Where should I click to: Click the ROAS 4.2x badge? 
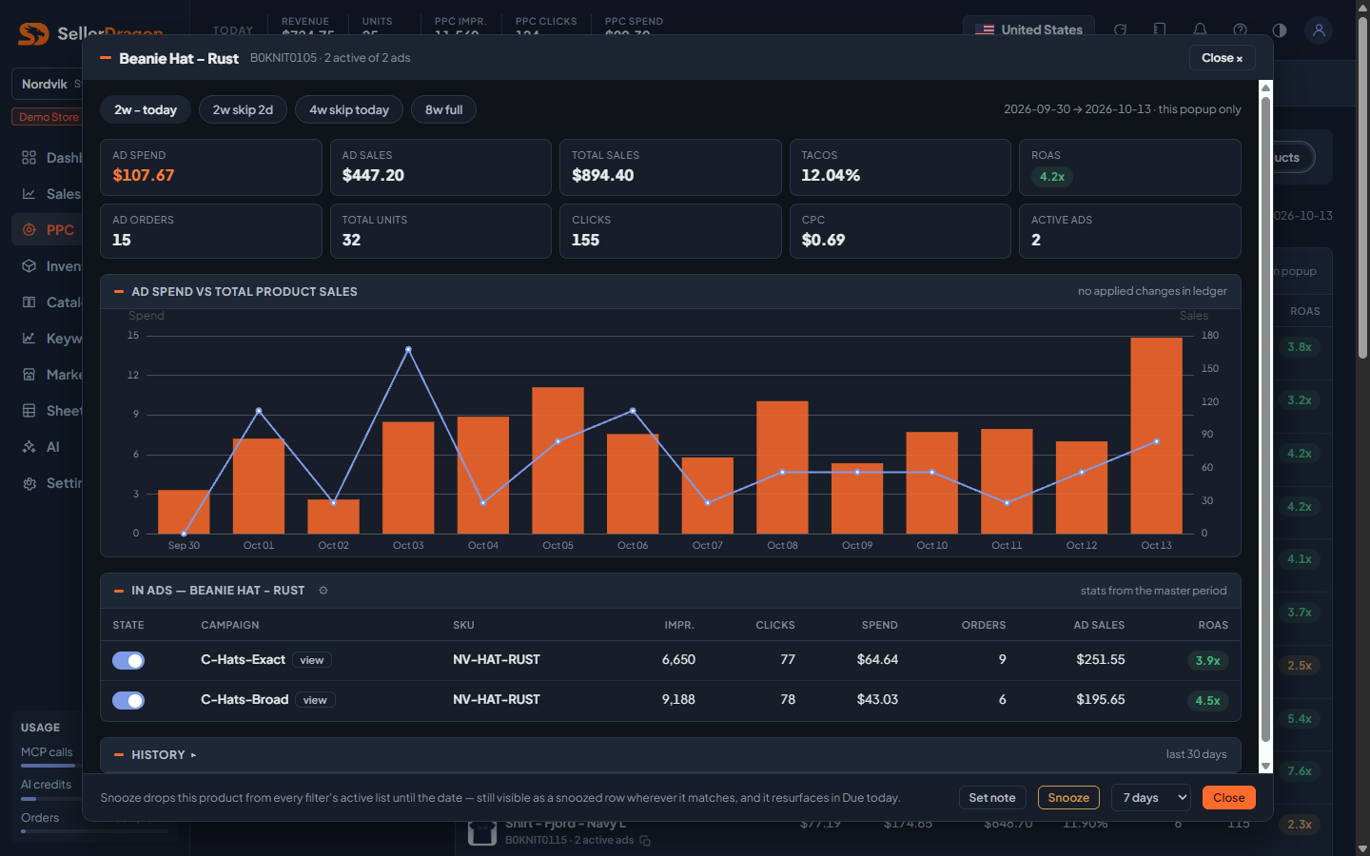coord(1052,177)
